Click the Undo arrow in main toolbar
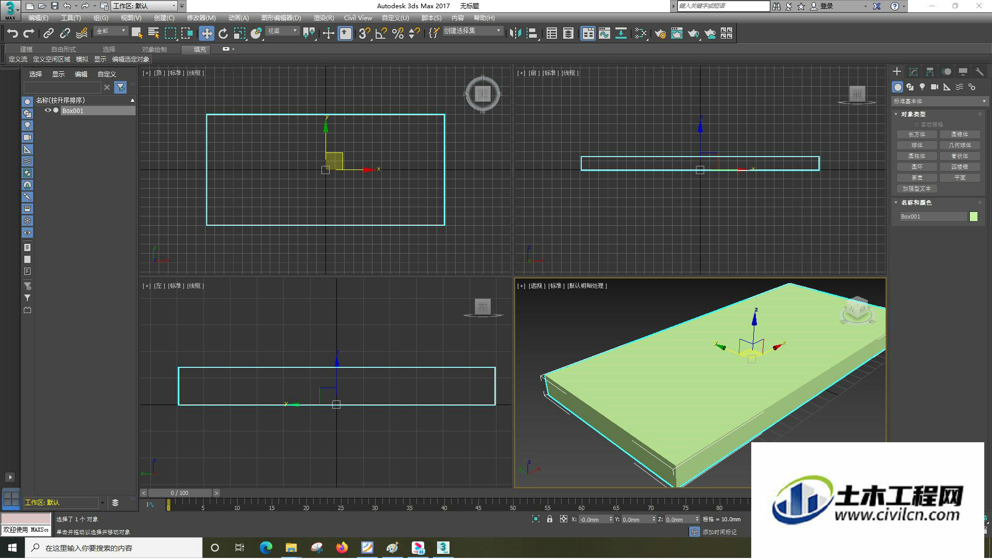 coord(12,34)
